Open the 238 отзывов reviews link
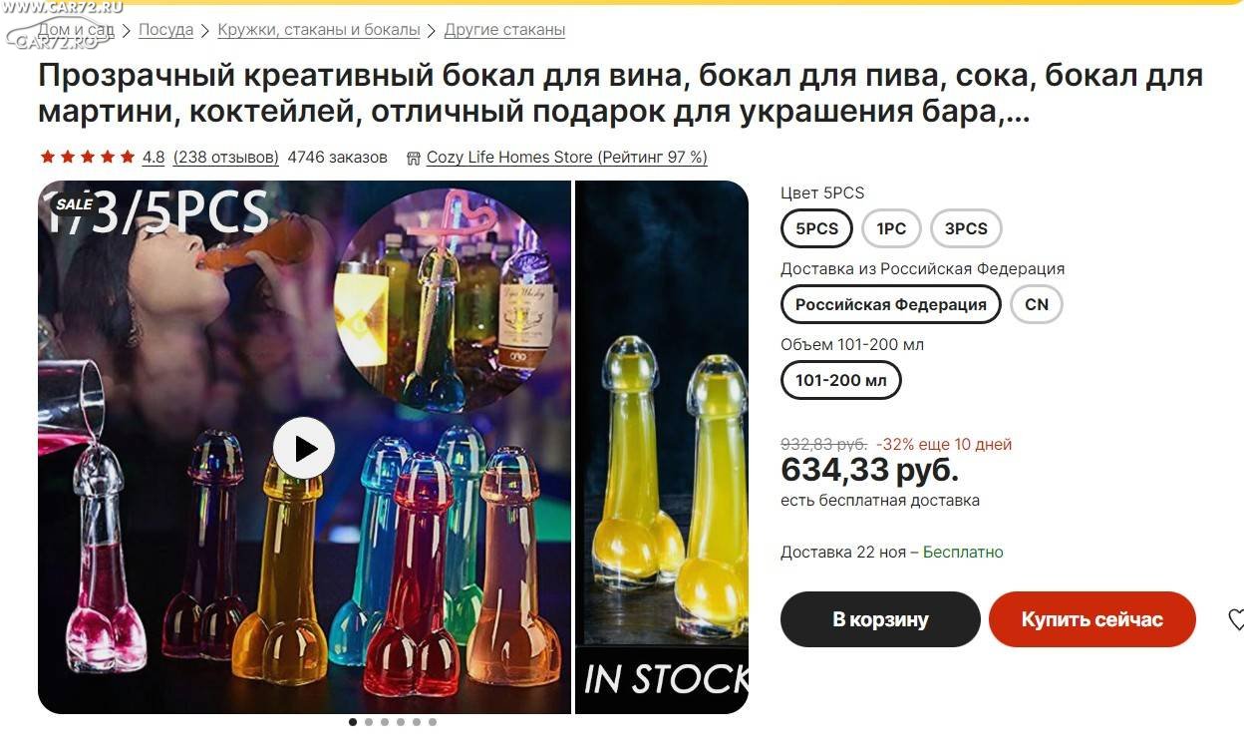The width and height of the screenshot is (1244, 754). tap(226, 157)
